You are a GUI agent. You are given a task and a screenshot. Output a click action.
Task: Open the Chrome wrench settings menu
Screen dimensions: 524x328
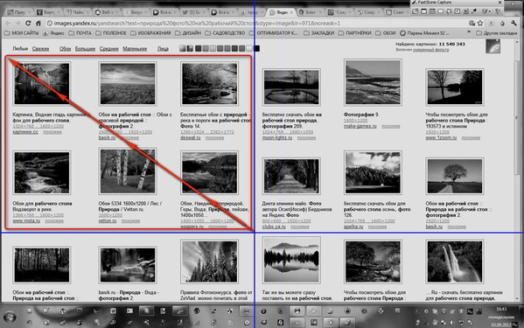[514, 23]
